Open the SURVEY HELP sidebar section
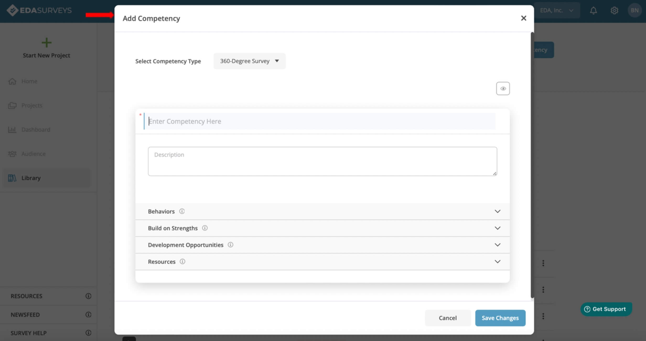The width and height of the screenshot is (646, 341). point(48,333)
